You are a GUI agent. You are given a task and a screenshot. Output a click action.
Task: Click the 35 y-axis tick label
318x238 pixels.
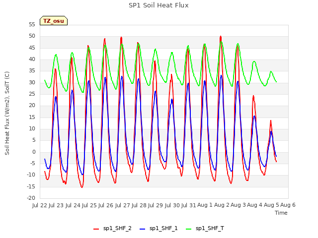click(x=32, y=71)
